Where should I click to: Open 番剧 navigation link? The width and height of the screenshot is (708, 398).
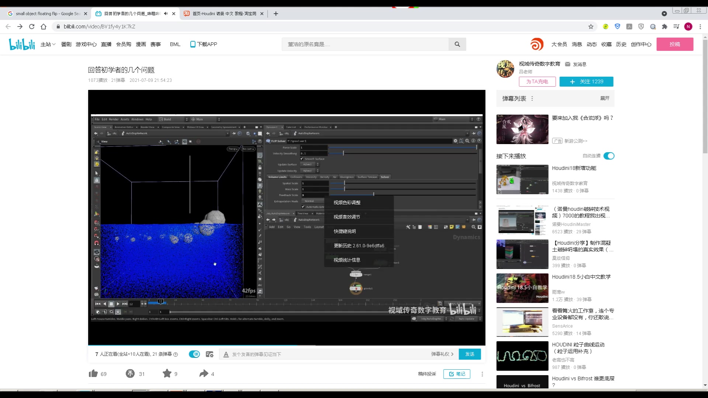pyautogui.click(x=66, y=44)
